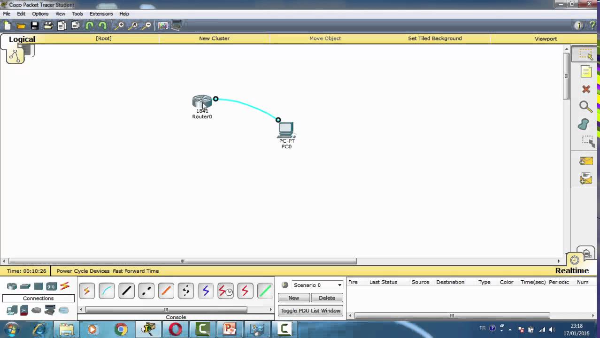The width and height of the screenshot is (600, 338).
Task: Click Set Tiled Background
Action: tap(435, 38)
